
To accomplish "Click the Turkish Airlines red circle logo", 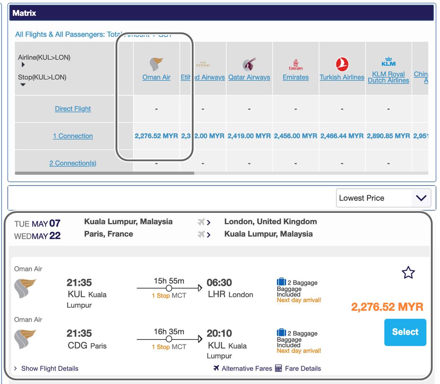I will coord(342,64).
